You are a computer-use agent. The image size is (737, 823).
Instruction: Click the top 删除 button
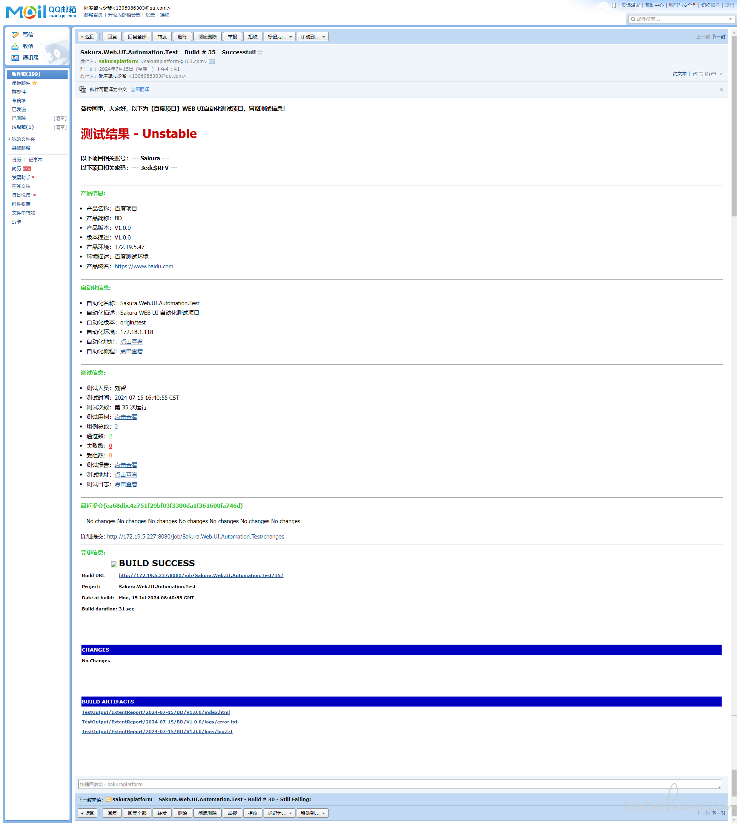point(182,37)
